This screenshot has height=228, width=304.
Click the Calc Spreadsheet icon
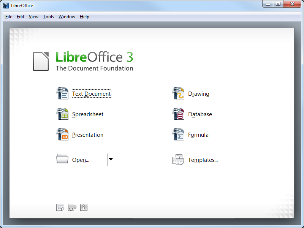62,114
